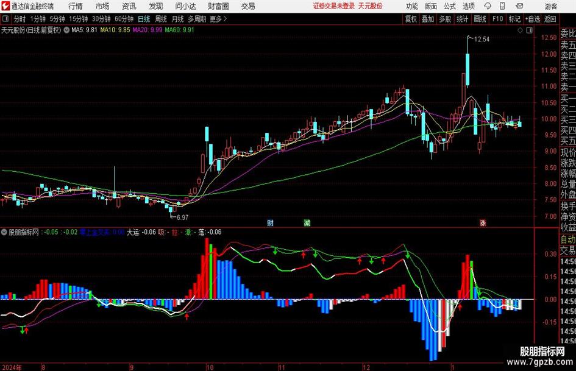This screenshot has height=371, width=576.
Task: Expand the 股朋指标网 sub-indicator dropdown arrow
Action: (4, 232)
